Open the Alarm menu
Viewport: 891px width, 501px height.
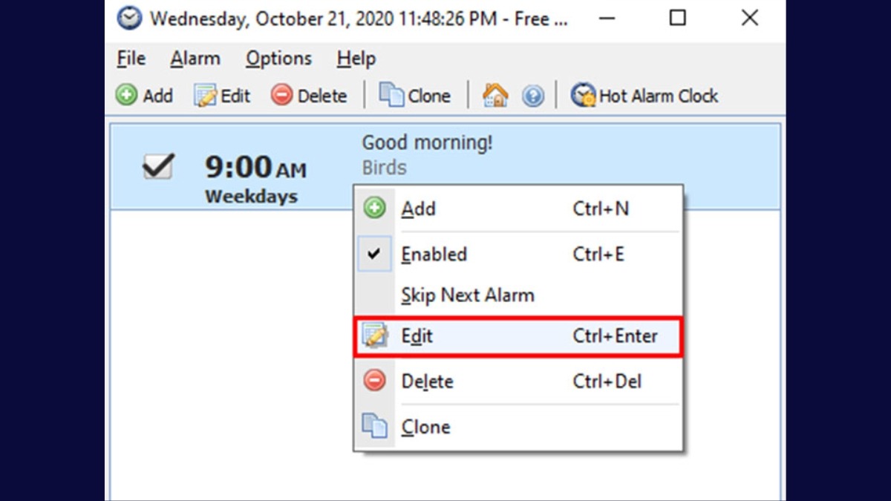click(195, 59)
